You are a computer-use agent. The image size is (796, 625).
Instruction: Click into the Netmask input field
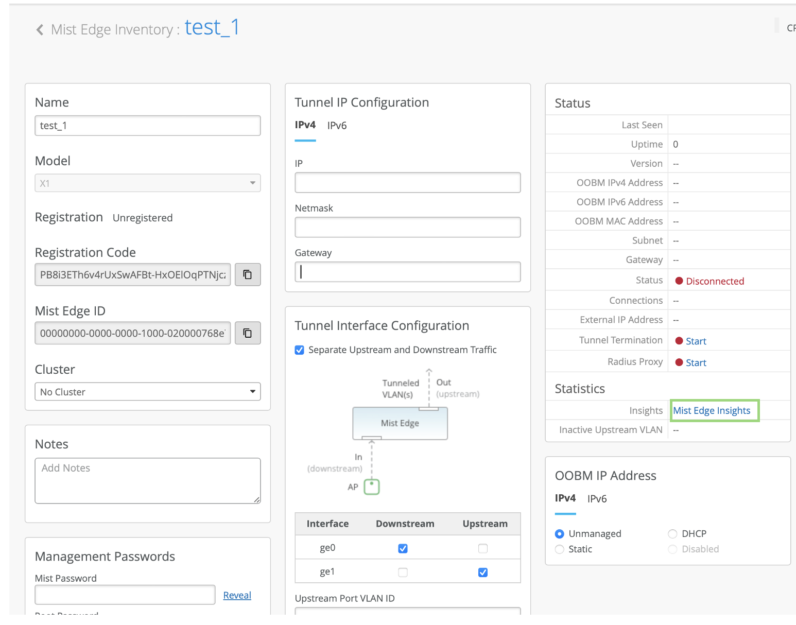pyautogui.click(x=407, y=227)
